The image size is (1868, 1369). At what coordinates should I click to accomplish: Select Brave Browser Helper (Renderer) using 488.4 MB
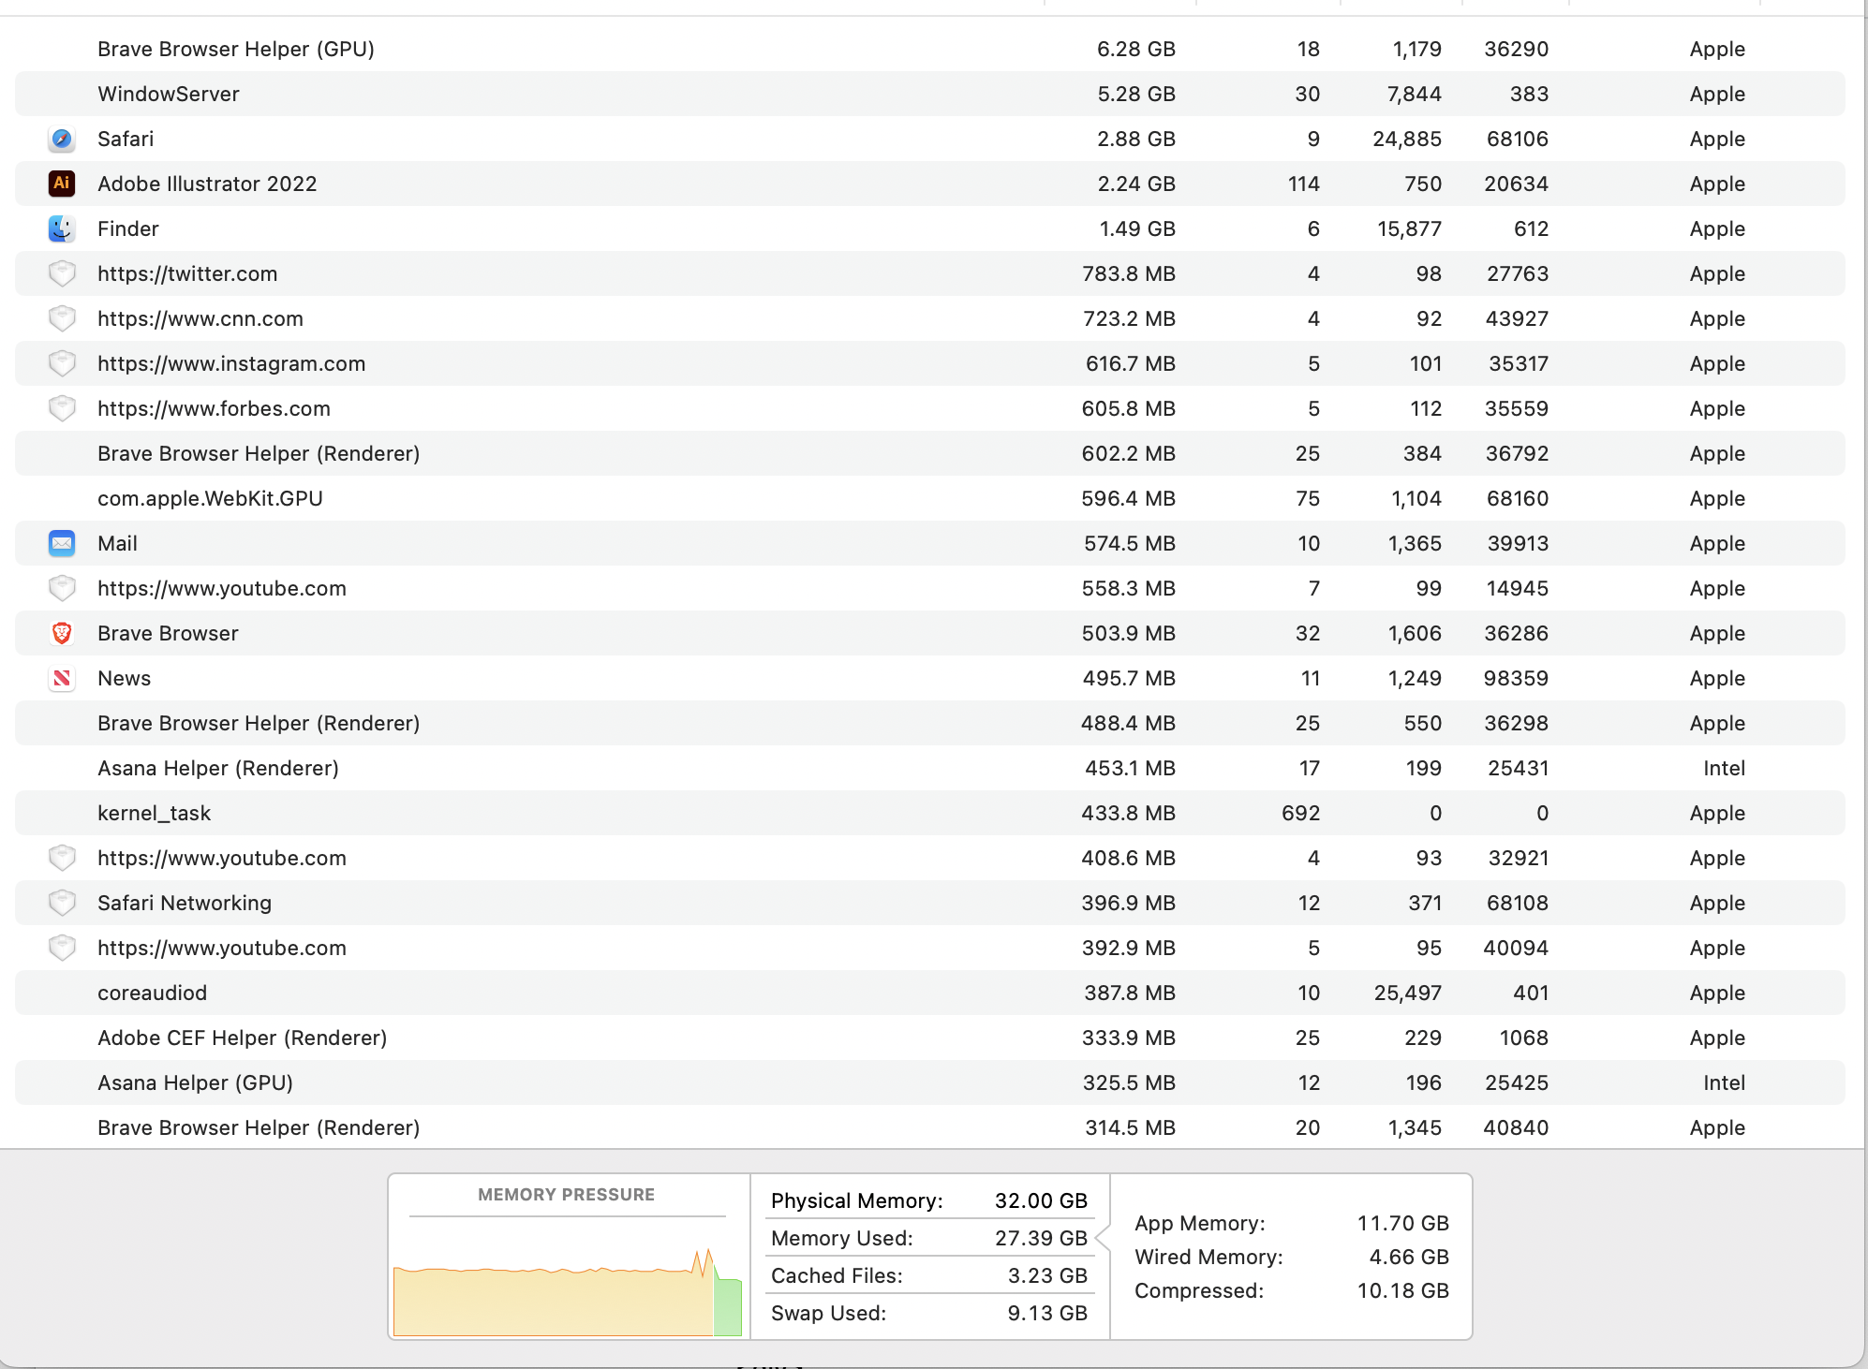coord(259,723)
